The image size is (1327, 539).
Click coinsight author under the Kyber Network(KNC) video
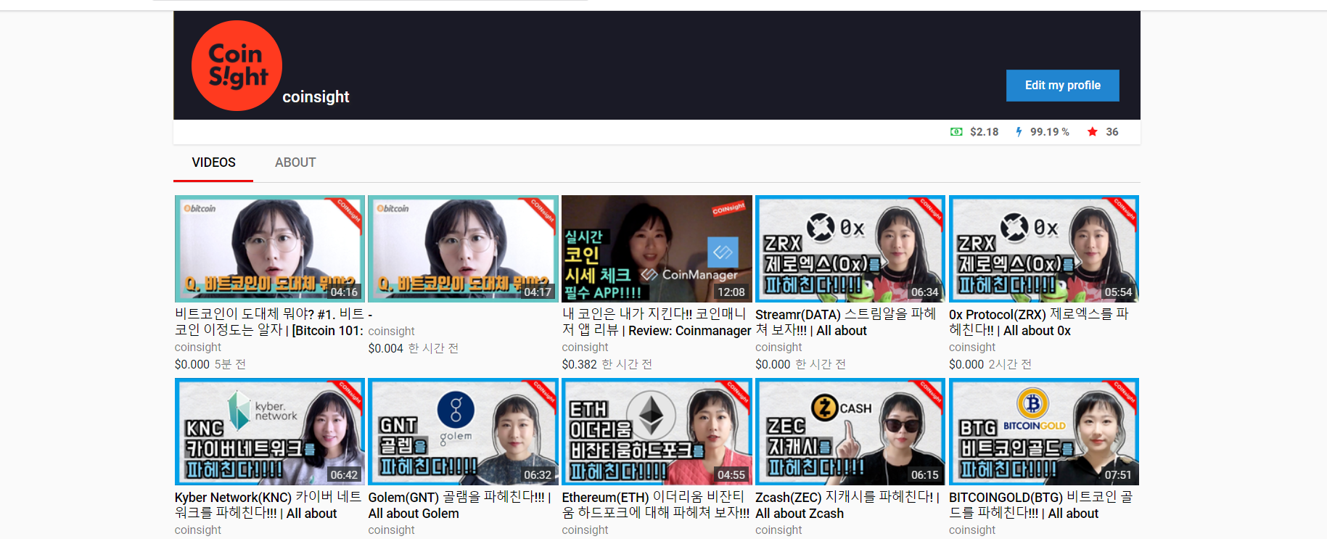pos(198,530)
